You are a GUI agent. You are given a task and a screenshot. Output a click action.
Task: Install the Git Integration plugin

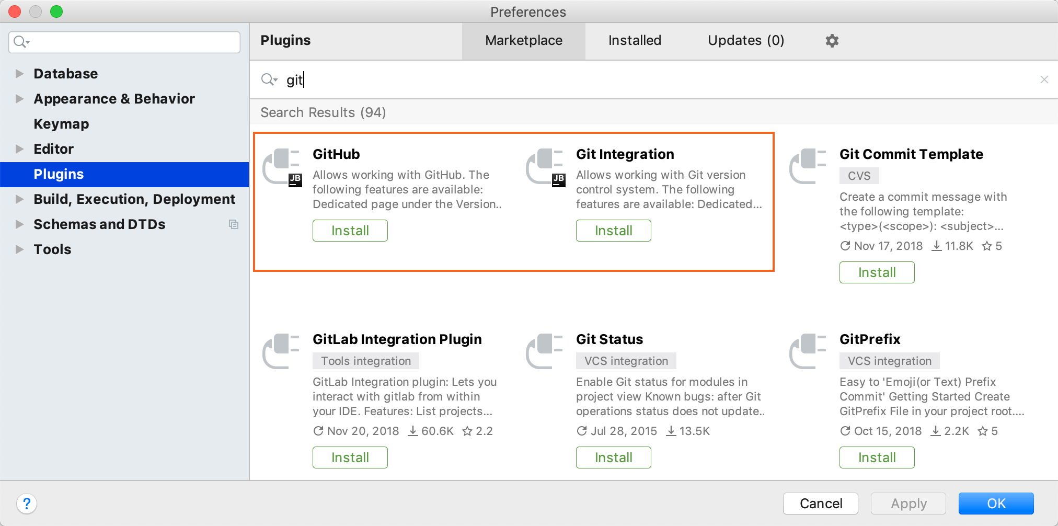pyautogui.click(x=613, y=230)
